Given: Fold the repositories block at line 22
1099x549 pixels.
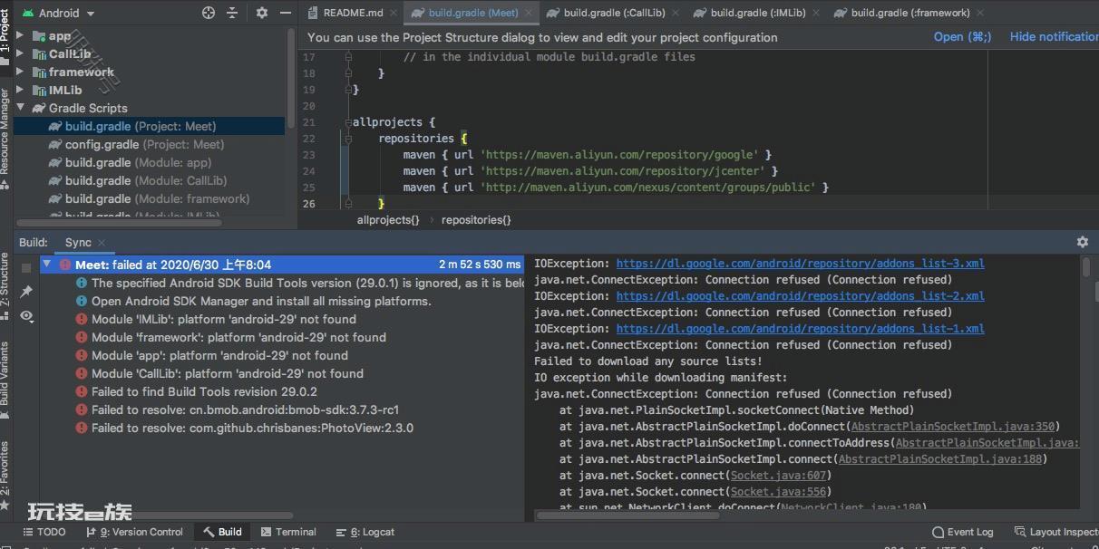Looking at the screenshot, I should [x=348, y=139].
